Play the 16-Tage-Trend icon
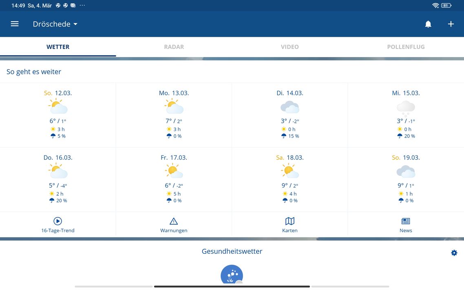The image size is (464, 290). point(58,221)
